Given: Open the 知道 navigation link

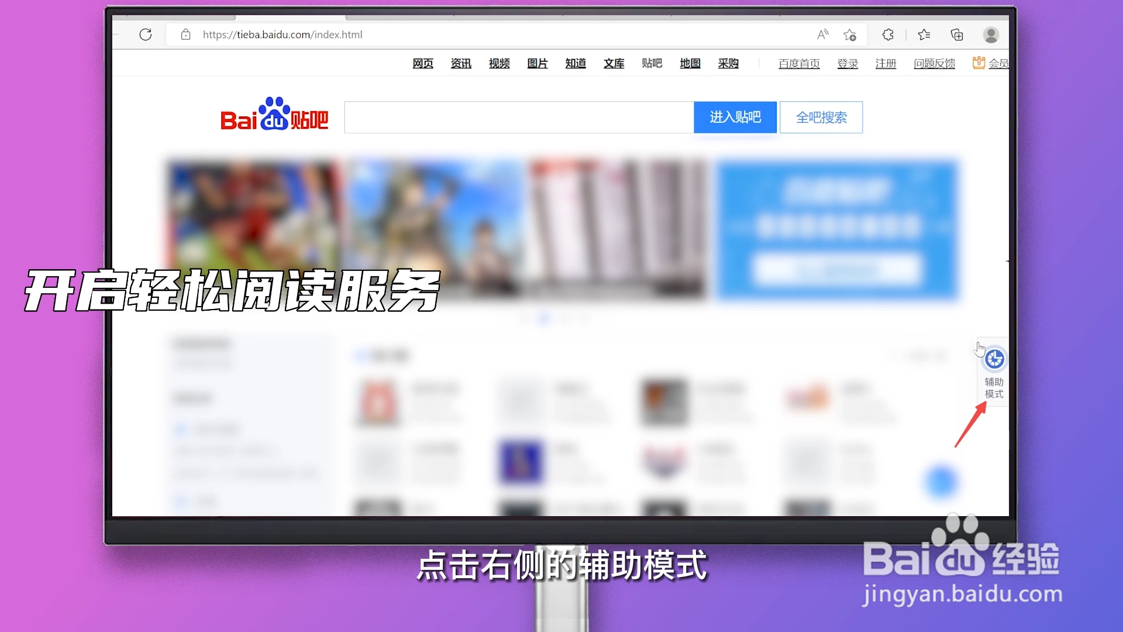Looking at the screenshot, I should [x=576, y=63].
